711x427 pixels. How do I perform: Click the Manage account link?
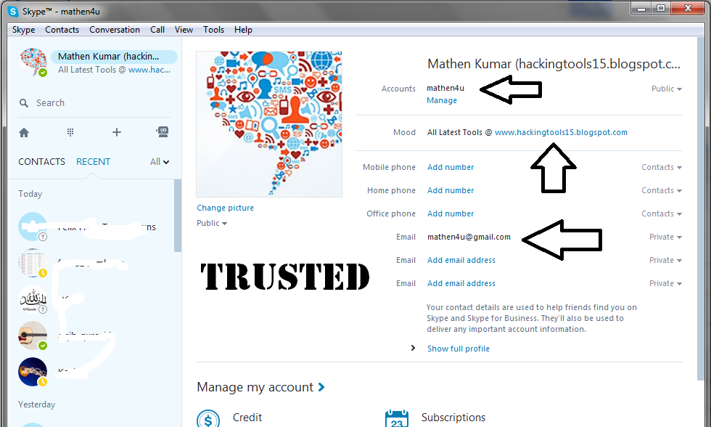click(x=442, y=100)
